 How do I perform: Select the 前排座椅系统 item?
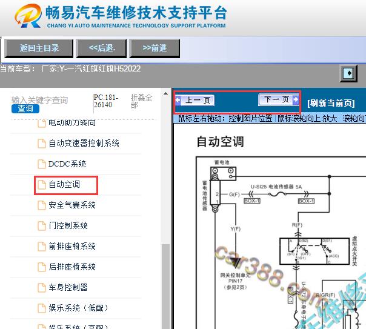click(x=72, y=246)
